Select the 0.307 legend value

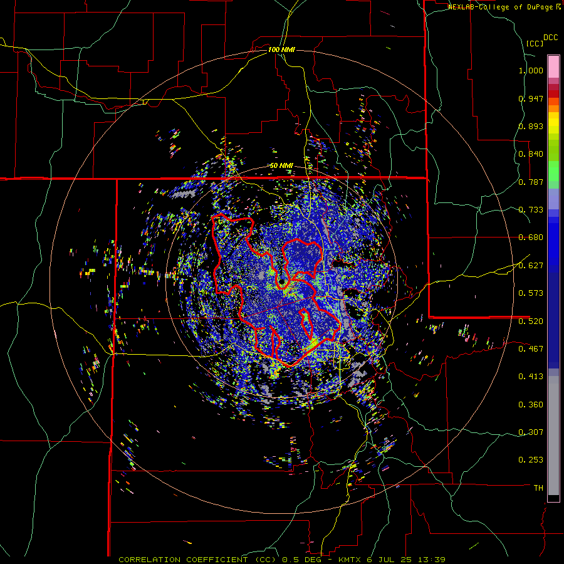pos(531,432)
